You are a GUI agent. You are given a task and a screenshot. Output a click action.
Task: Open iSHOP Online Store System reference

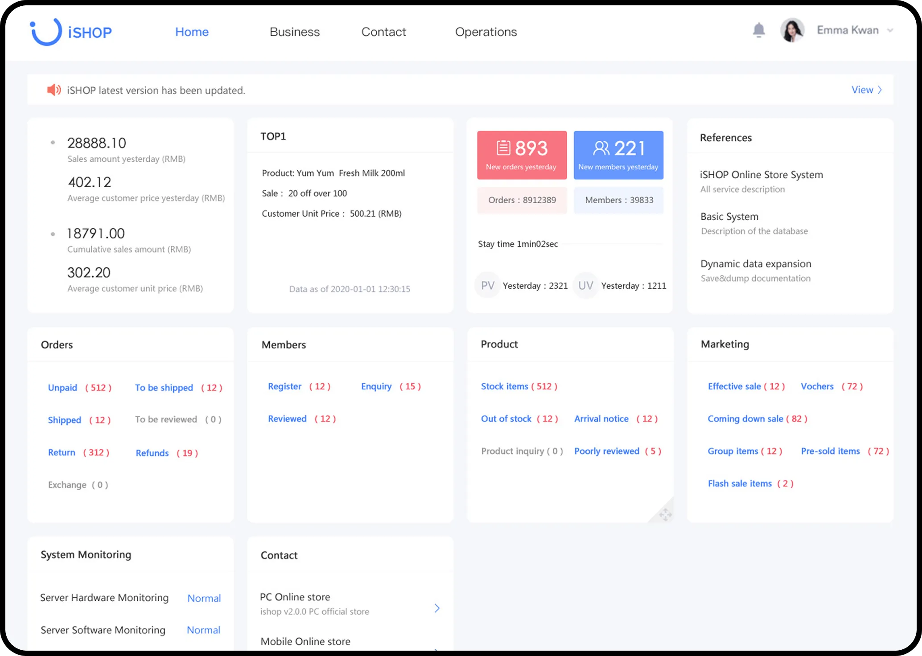click(761, 175)
